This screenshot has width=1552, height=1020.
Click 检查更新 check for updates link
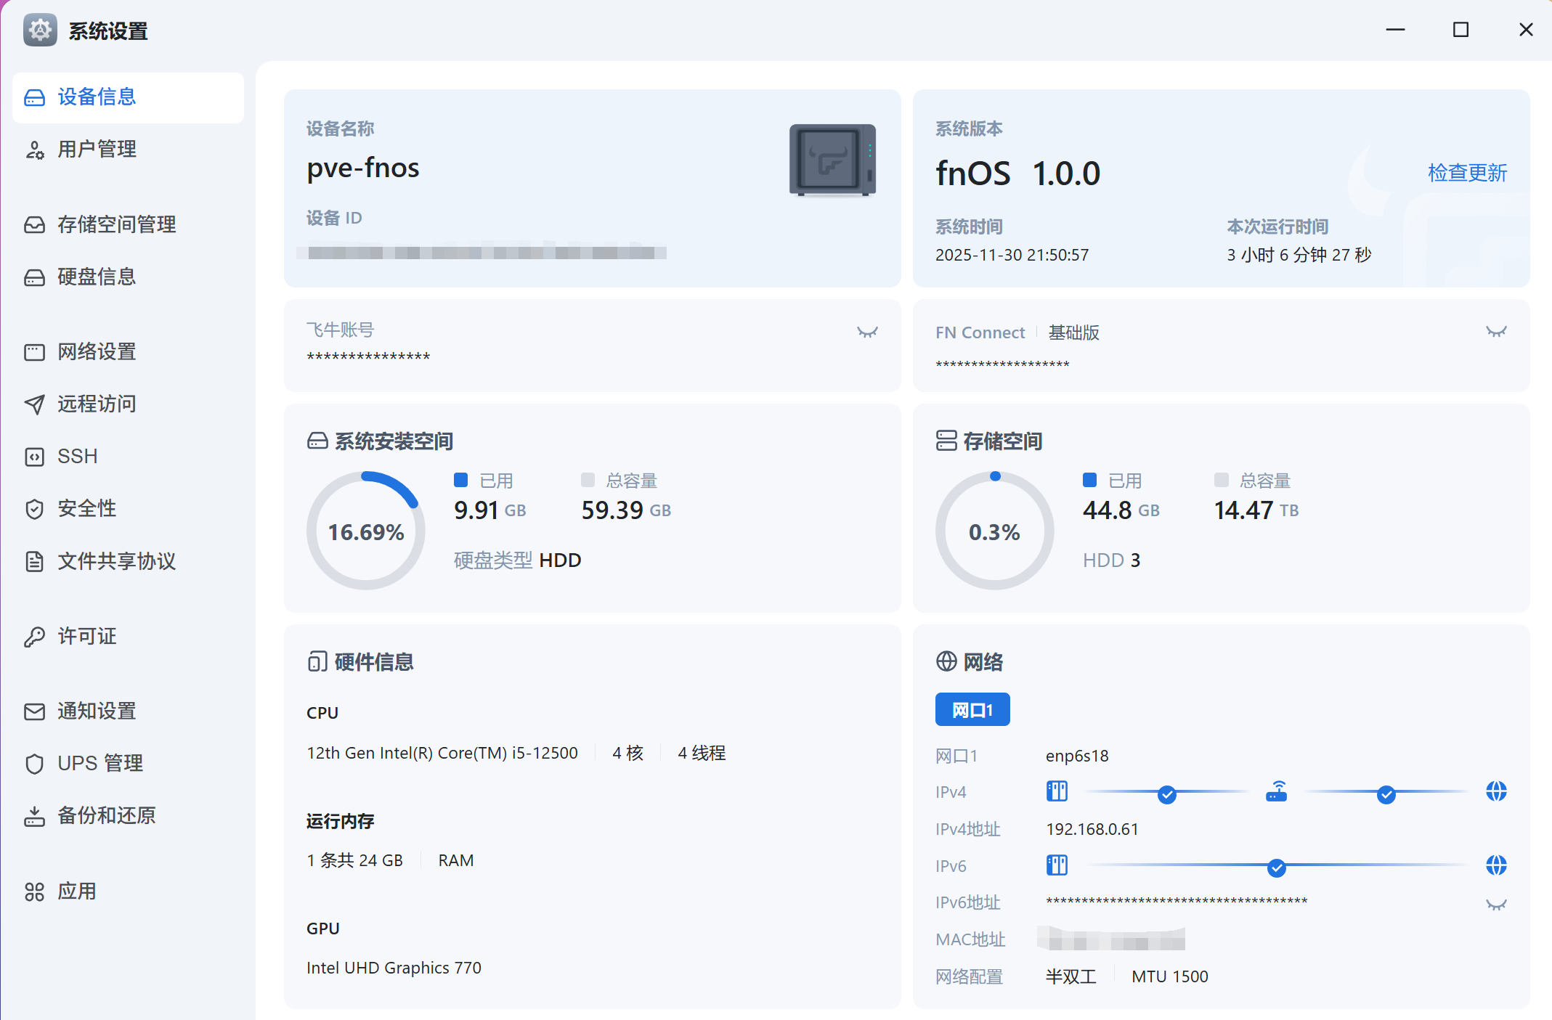point(1467,173)
